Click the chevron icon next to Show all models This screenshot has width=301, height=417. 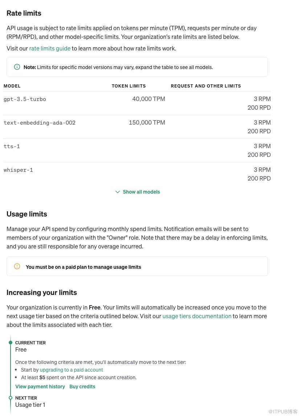(x=118, y=192)
